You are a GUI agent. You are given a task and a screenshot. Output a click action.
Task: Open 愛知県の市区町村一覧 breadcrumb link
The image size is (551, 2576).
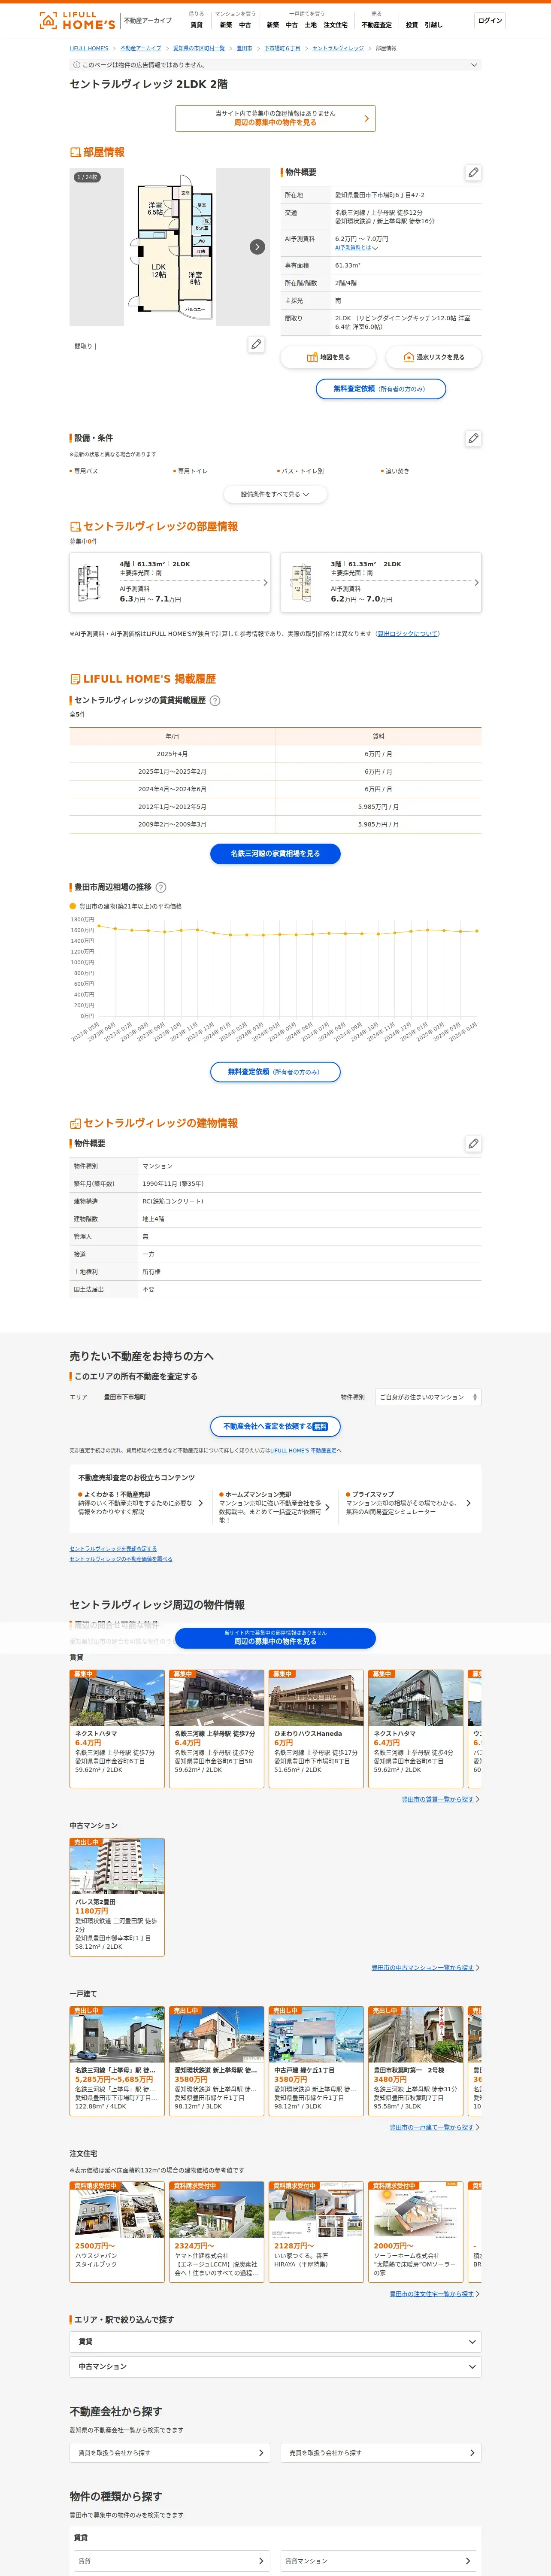click(x=199, y=48)
